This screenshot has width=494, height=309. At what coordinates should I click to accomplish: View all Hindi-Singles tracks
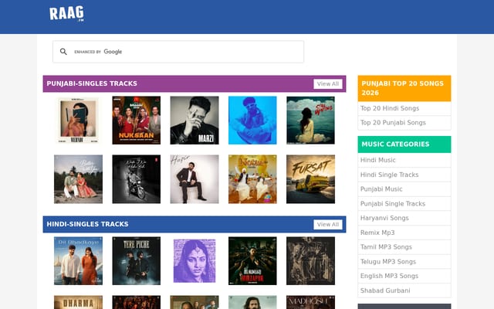pyautogui.click(x=327, y=225)
